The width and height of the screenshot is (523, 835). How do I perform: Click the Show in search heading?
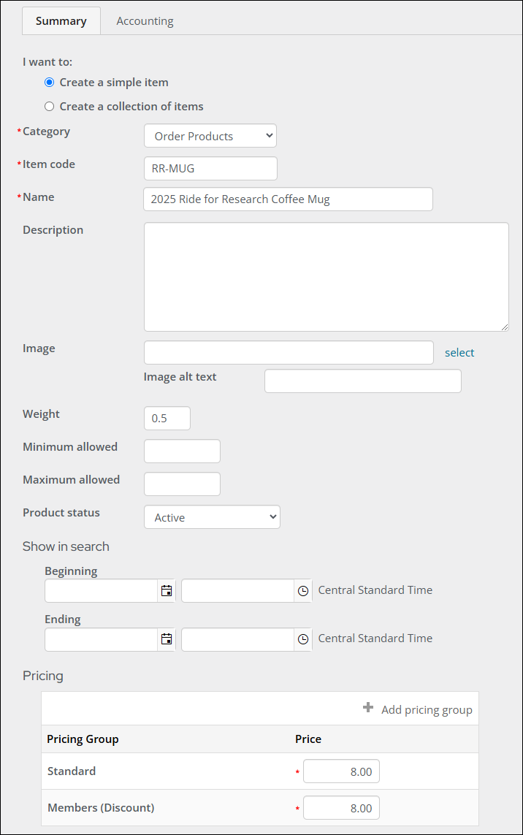coord(66,546)
